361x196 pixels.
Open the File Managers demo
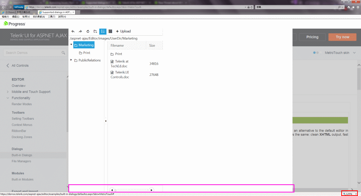coord(22,161)
